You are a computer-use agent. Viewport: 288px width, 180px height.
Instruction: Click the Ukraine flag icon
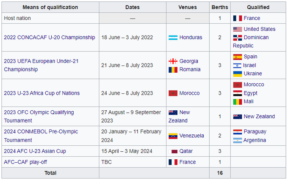[x=237, y=74]
